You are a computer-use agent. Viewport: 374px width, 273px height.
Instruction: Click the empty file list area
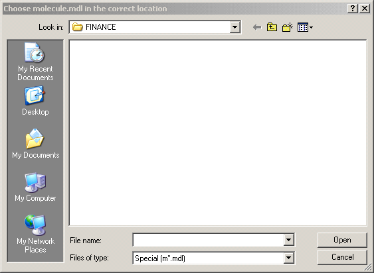pos(218,133)
